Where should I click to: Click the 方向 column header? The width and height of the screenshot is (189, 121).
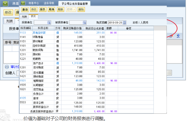pos(58,28)
